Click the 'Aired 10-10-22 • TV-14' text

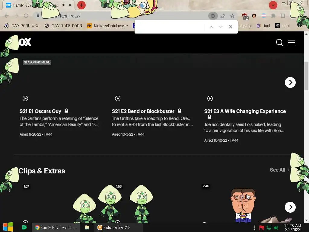pyautogui.click(x=221, y=140)
